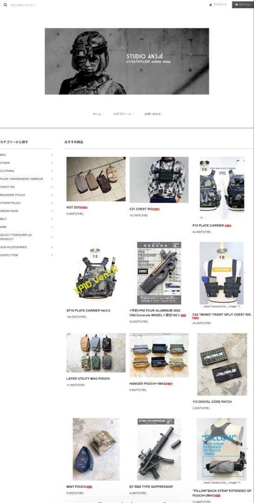Click chevron beside MAGAZINE POUCH
Screen dimensions: 254x503
tap(52, 195)
